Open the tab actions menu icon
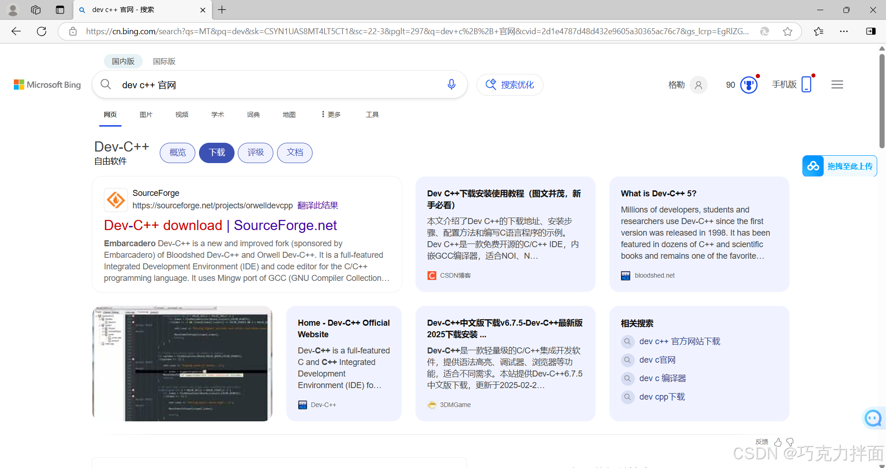The height and width of the screenshot is (468, 886). tap(60, 10)
